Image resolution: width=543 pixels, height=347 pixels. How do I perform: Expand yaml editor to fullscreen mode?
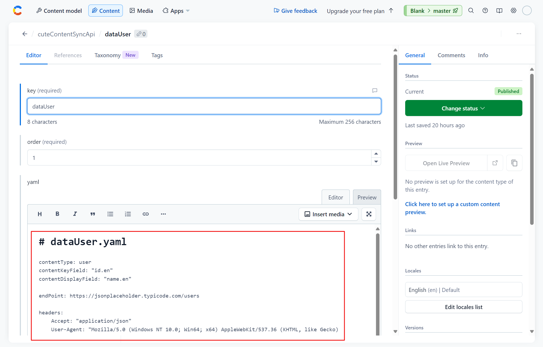369,214
